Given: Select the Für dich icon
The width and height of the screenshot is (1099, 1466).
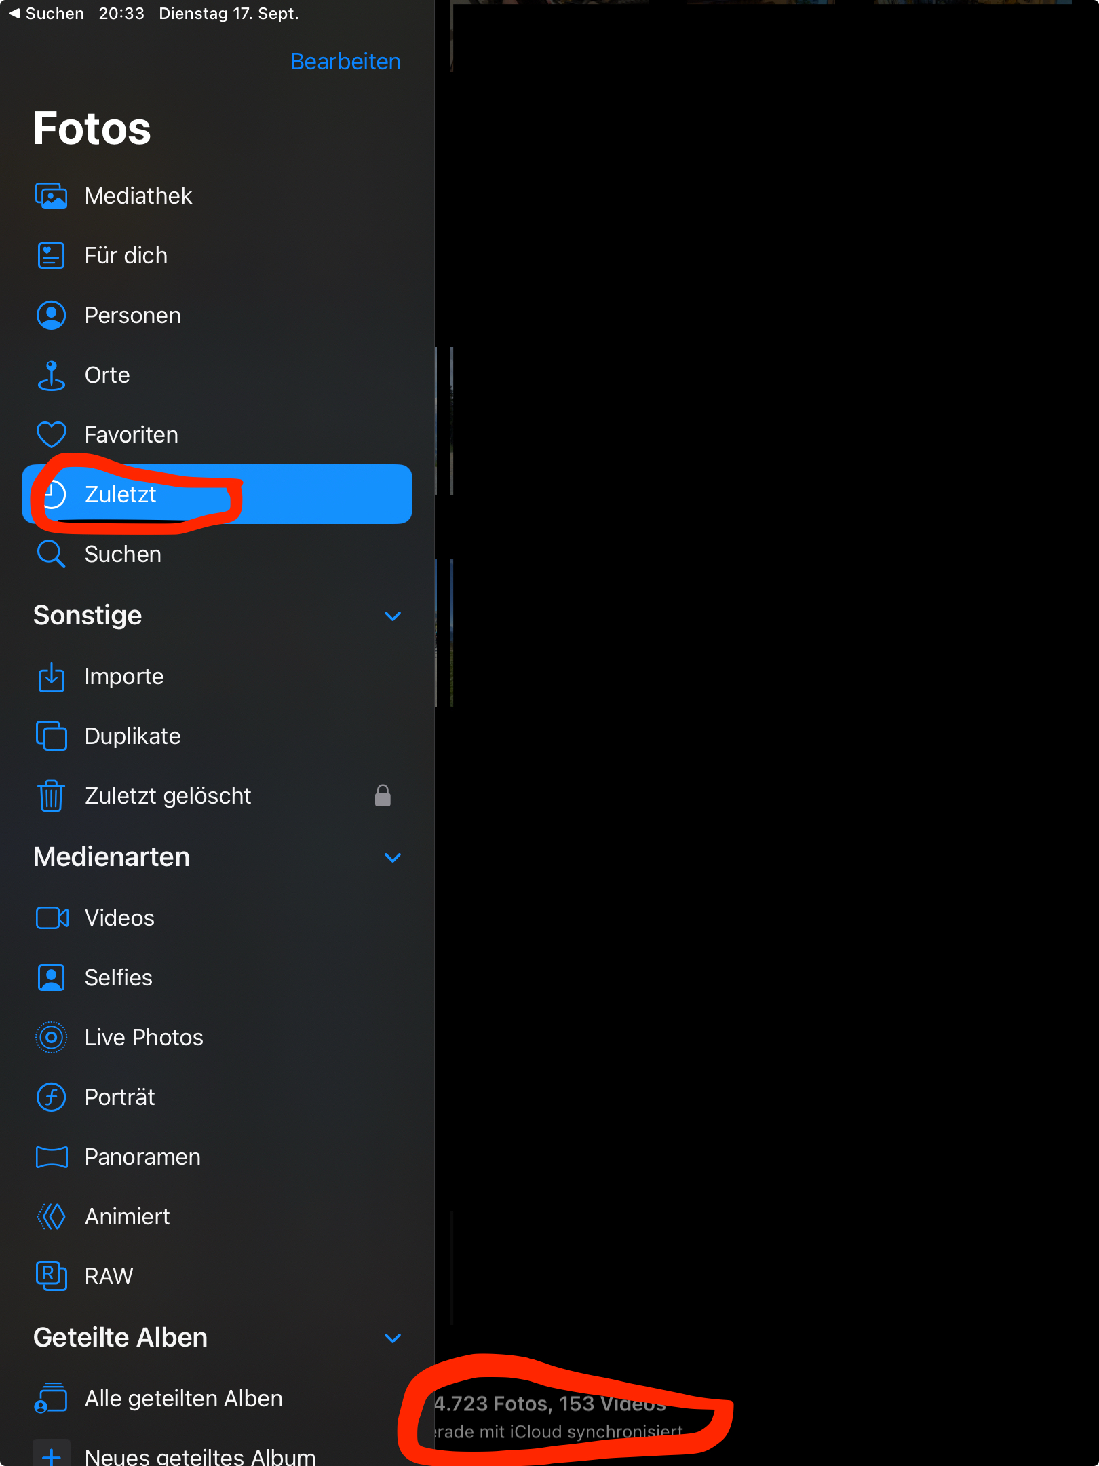Looking at the screenshot, I should (52, 256).
